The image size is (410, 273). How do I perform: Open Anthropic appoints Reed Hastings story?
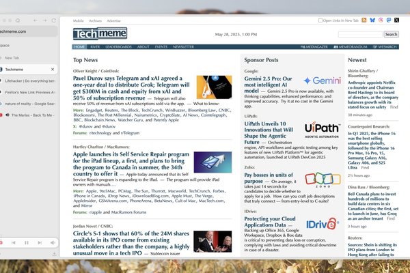(x=372, y=95)
